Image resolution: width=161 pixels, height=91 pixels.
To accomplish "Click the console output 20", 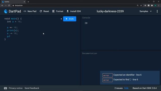I will click(x=86, y=23).
